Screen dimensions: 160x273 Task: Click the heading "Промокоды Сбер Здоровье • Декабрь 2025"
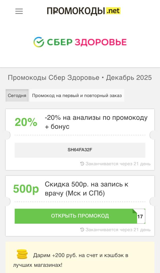pos(80,78)
